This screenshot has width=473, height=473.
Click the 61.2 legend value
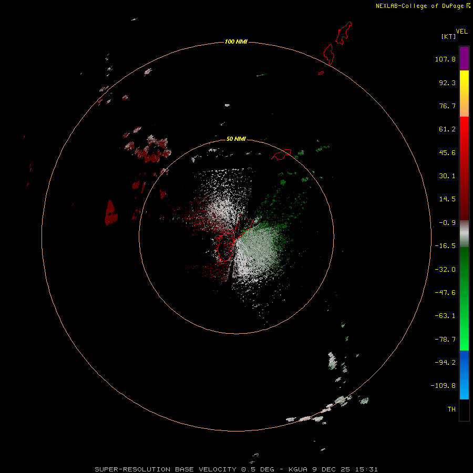tap(447, 129)
